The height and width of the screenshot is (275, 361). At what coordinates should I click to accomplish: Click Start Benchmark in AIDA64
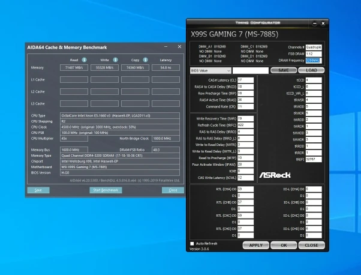pyautogui.click(x=106, y=190)
